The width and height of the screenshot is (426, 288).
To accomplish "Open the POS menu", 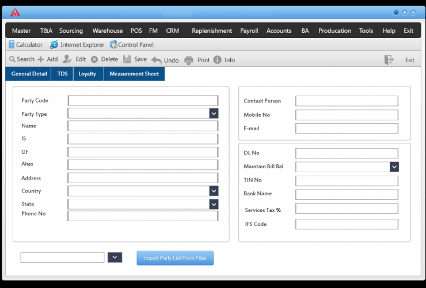I will point(136,31).
